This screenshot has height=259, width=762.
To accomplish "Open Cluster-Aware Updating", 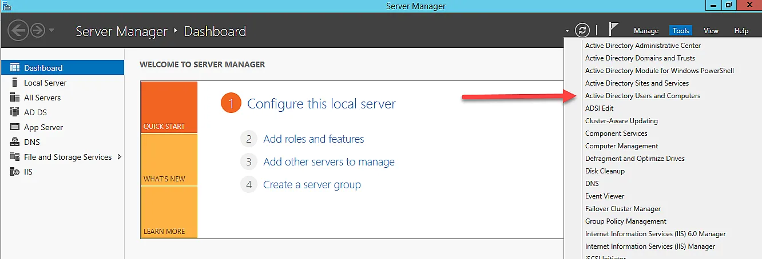I will [621, 121].
